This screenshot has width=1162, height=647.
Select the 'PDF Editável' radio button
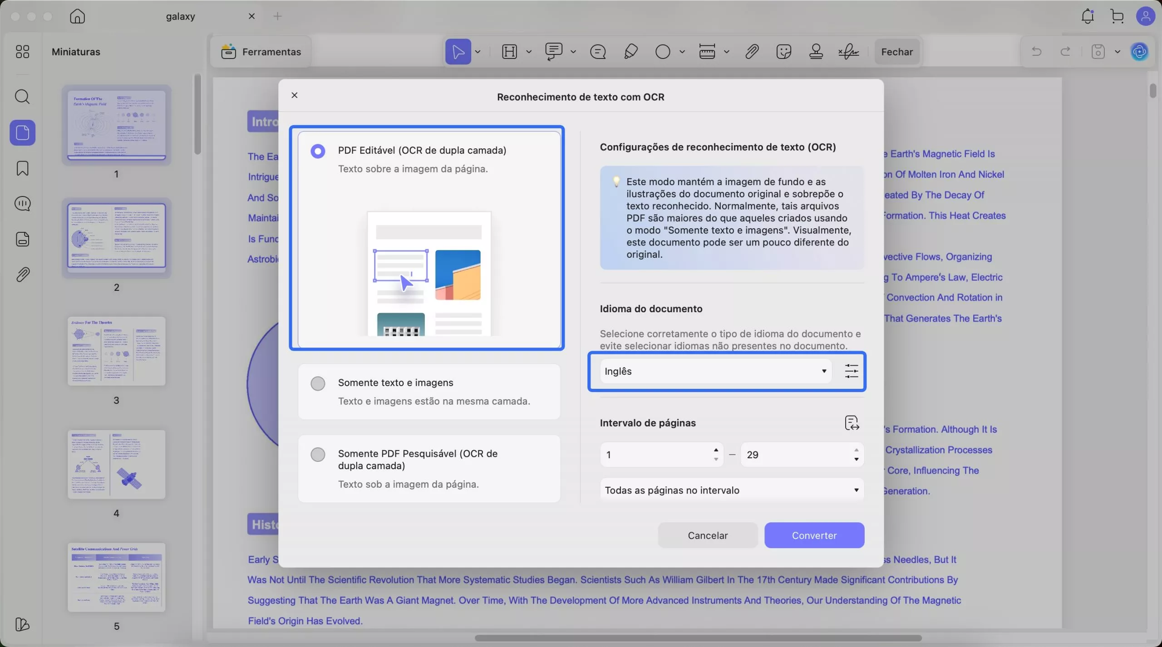pos(318,151)
